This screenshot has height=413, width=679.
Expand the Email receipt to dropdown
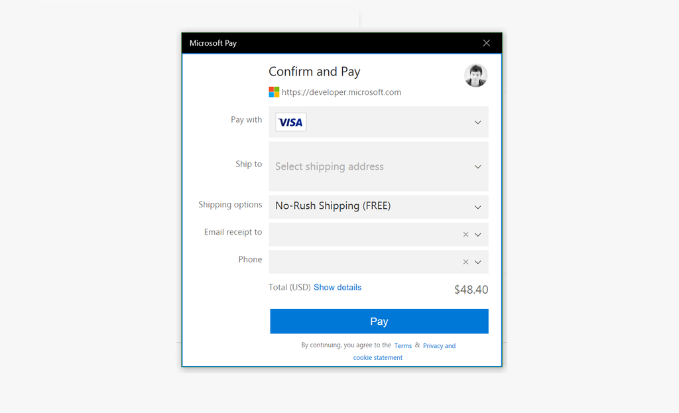pos(477,234)
